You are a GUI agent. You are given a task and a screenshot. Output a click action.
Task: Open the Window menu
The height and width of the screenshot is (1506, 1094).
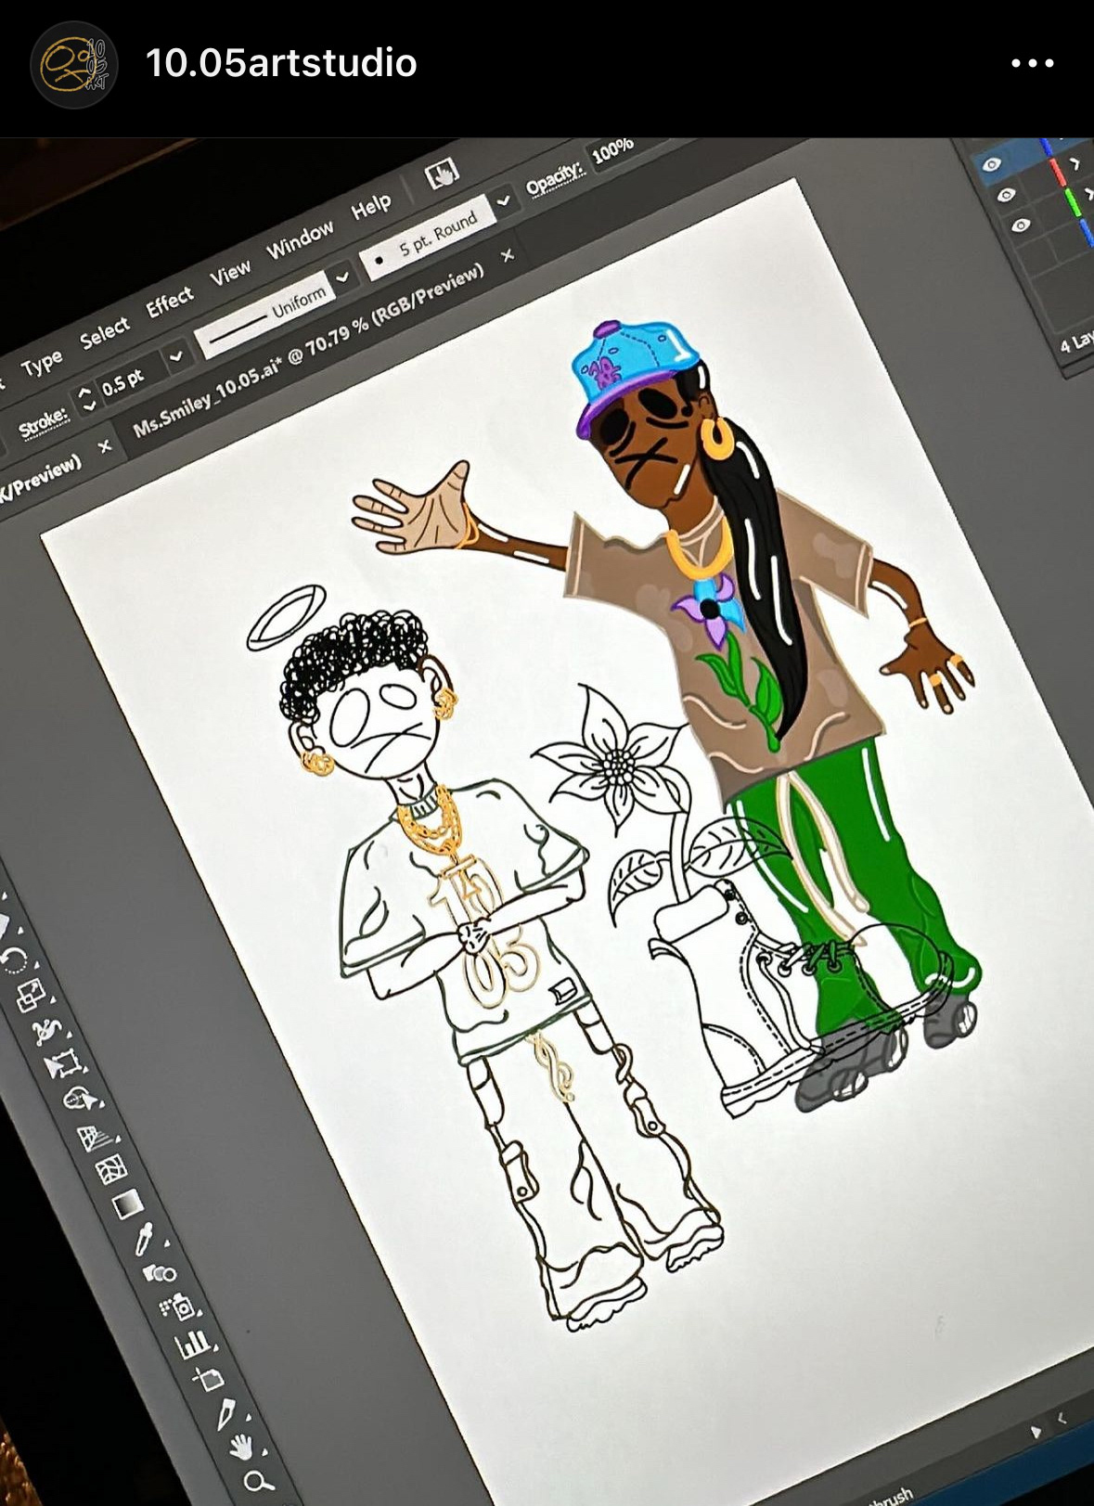click(x=300, y=240)
